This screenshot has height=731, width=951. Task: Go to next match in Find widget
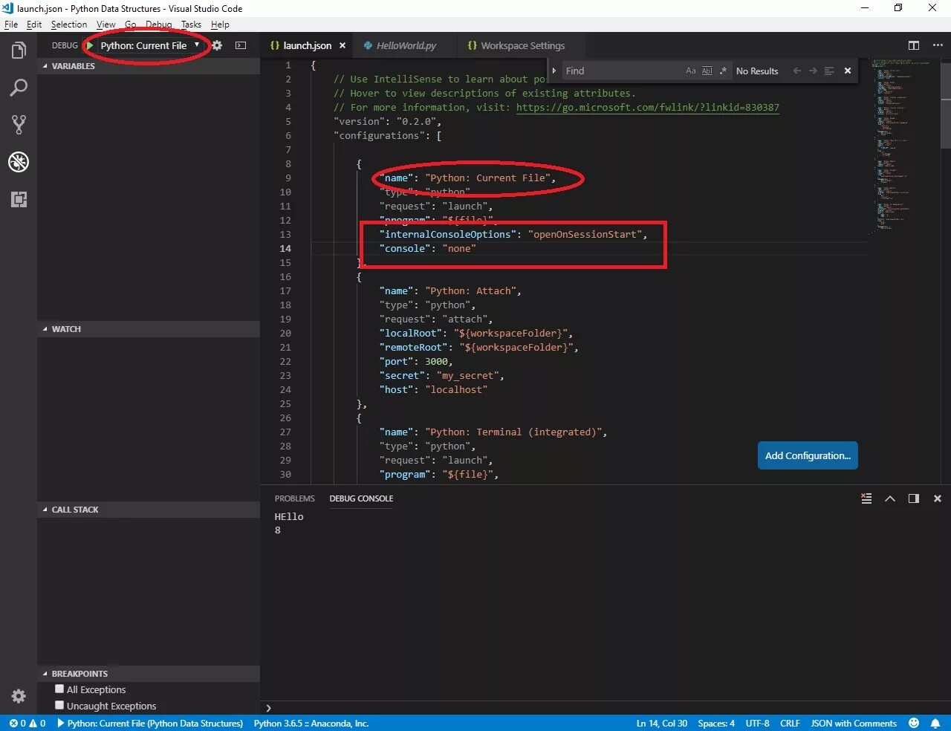[x=813, y=71]
